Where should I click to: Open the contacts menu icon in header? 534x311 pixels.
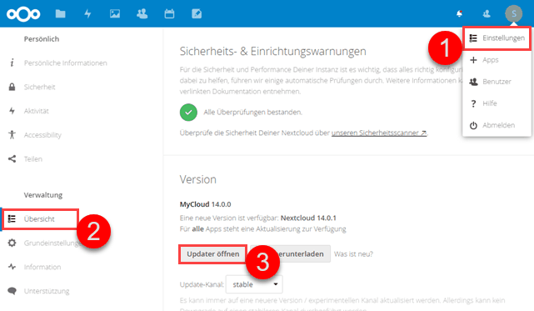tap(487, 13)
